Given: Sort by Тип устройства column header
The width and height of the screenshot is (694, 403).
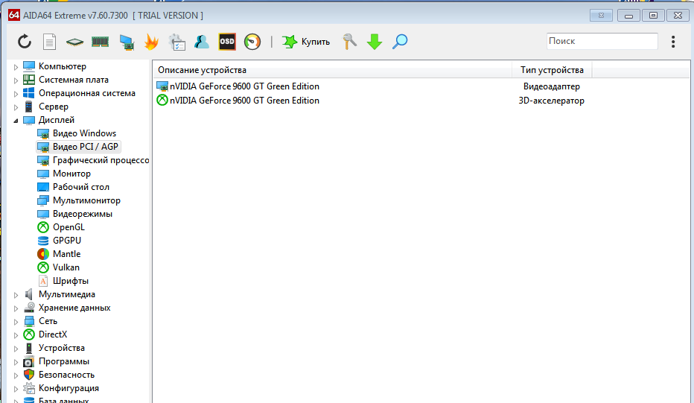Looking at the screenshot, I should tap(552, 70).
